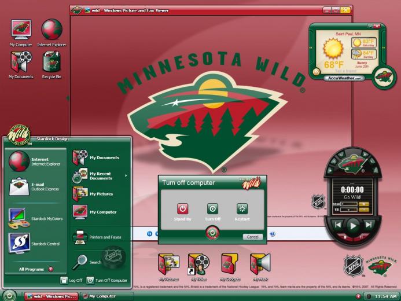Click help icon in Picture Viewer toolbar
Viewport: 401px width, 301px height.
(x=273, y=233)
